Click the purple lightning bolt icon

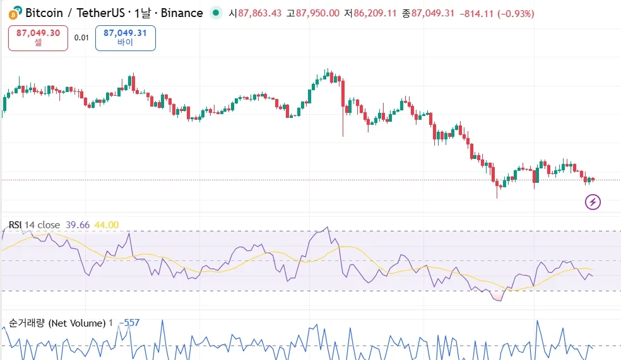(x=593, y=202)
